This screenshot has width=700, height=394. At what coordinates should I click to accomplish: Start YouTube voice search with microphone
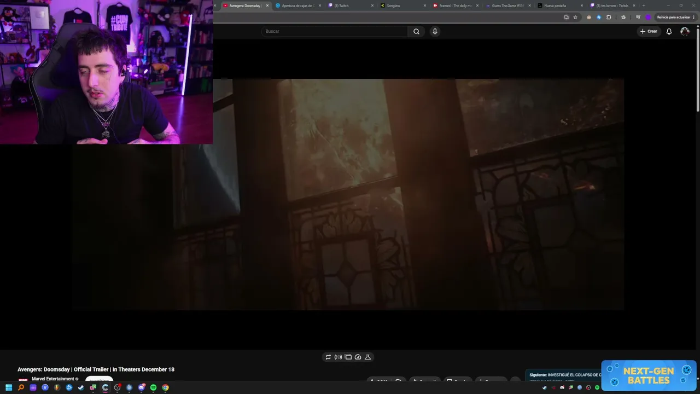pos(435,31)
